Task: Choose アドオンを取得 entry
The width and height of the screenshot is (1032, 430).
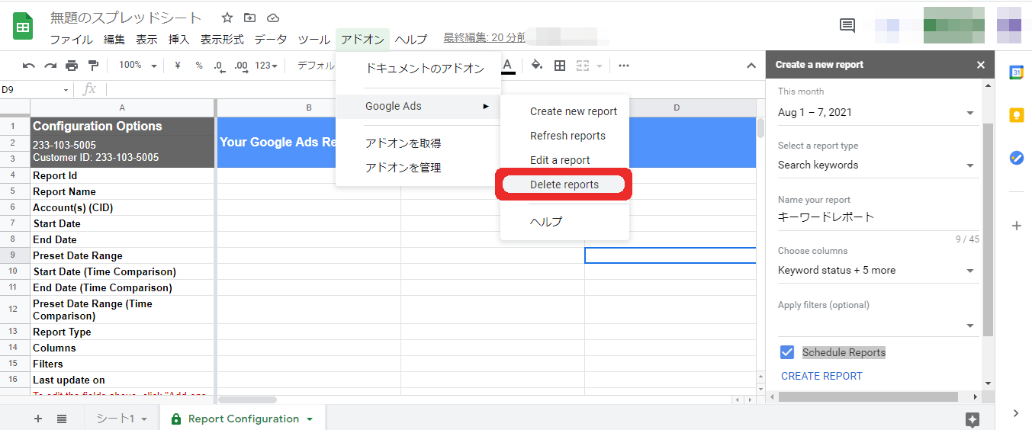Action: coord(418,143)
